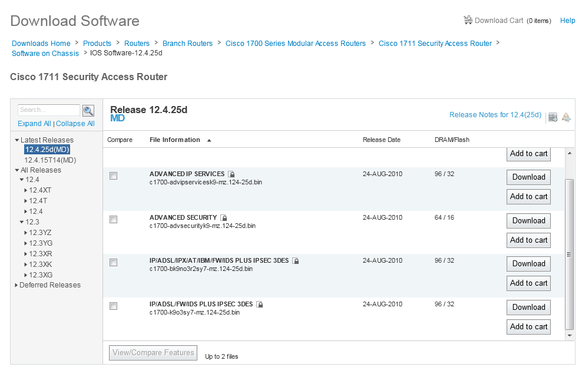This screenshot has height=367, width=582.
Task: Go to Downloads Home breadcrumb
Action: tap(41, 44)
